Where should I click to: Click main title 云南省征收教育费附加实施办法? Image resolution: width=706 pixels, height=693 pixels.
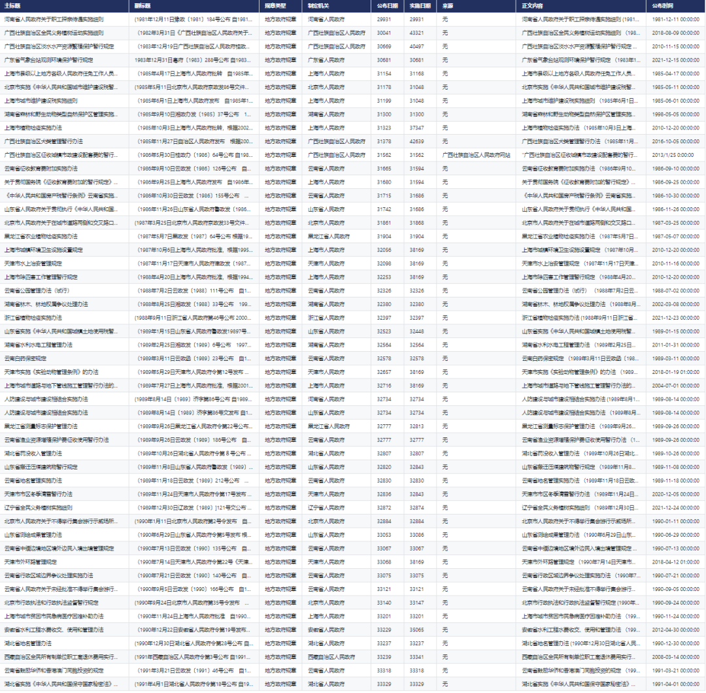[x=41, y=169]
